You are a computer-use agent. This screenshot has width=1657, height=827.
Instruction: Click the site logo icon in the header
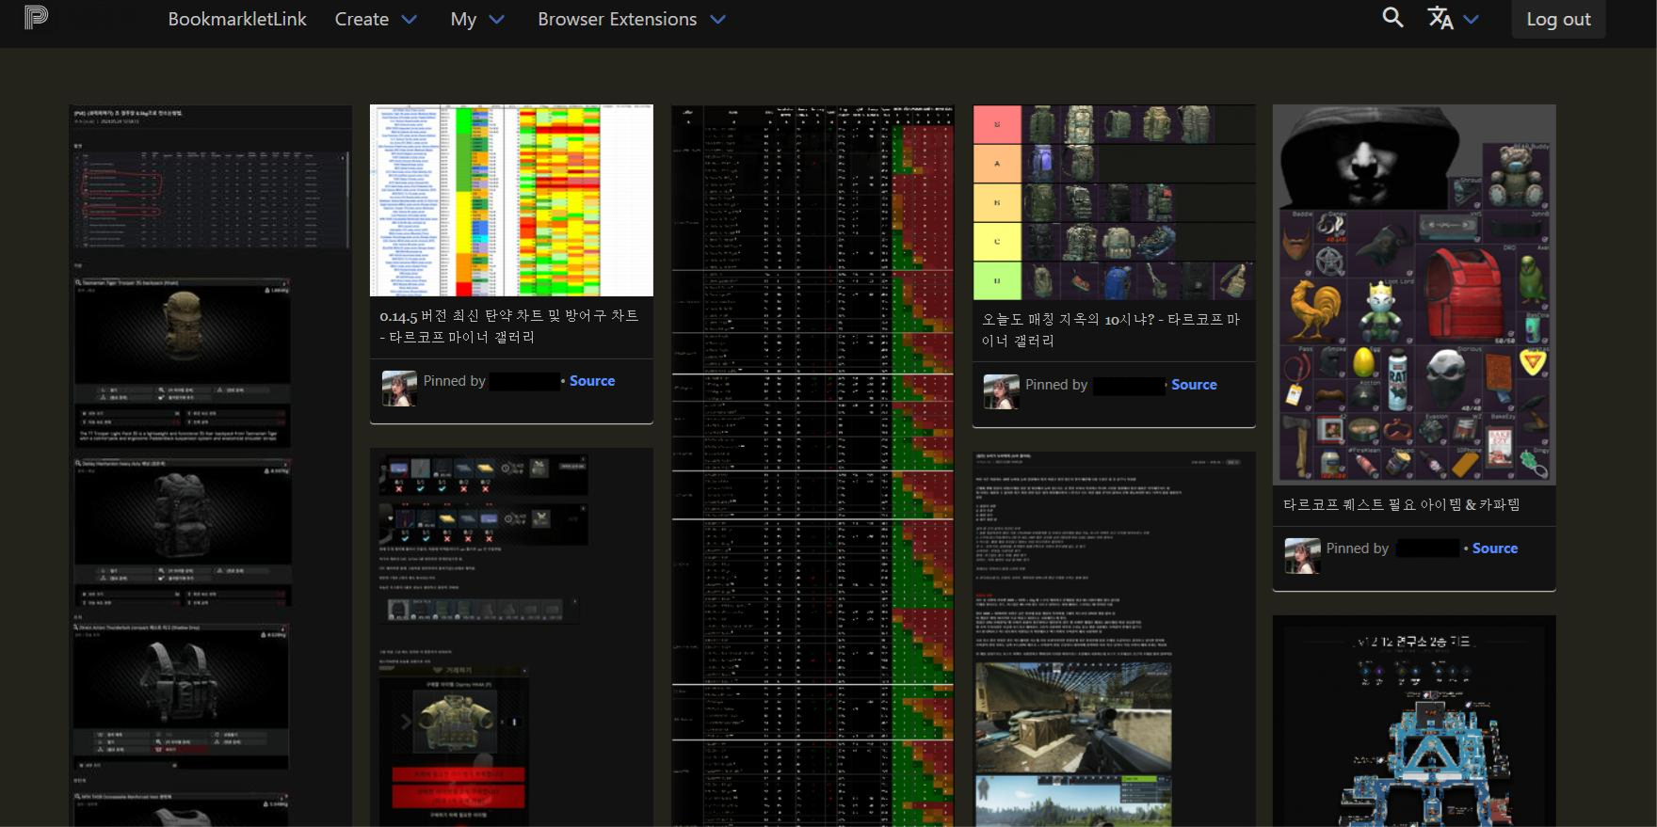tap(36, 17)
